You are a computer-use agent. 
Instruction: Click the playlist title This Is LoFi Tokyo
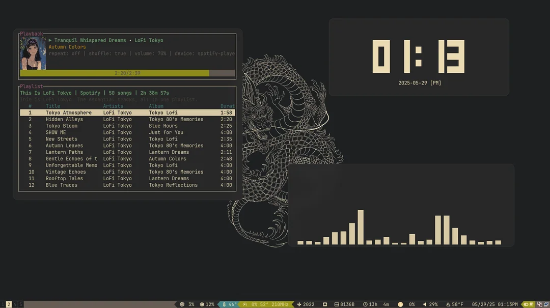[46, 93]
